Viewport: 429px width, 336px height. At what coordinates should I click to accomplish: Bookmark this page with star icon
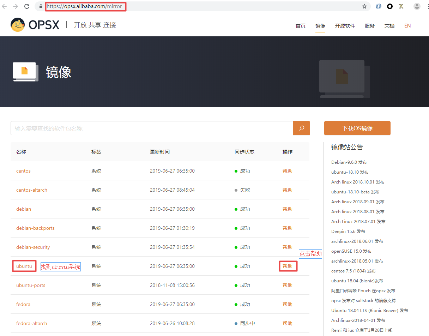coord(364,6)
